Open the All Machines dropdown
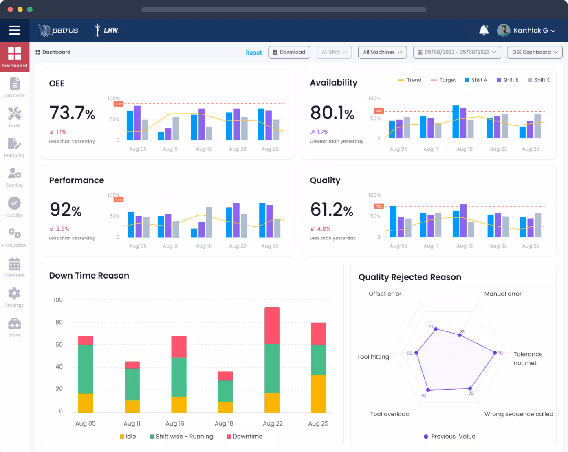The width and height of the screenshot is (568, 452). click(382, 52)
